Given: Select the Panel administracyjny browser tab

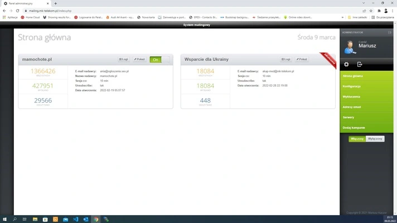Looking at the screenshot, I should [26, 3].
